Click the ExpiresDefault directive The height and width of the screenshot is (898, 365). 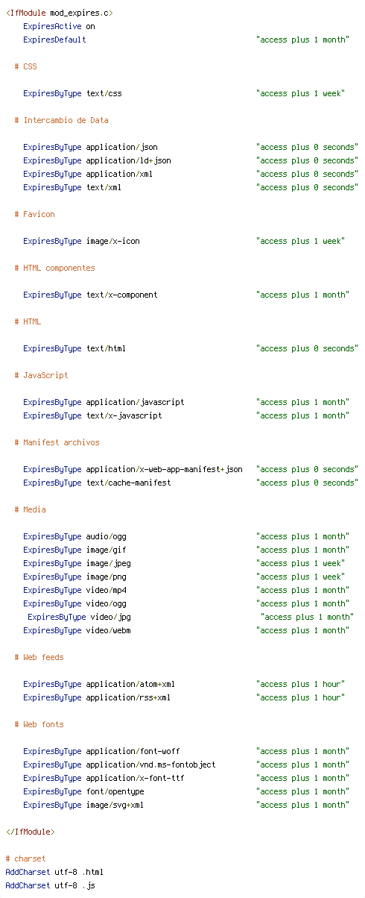pyautogui.click(x=185, y=40)
